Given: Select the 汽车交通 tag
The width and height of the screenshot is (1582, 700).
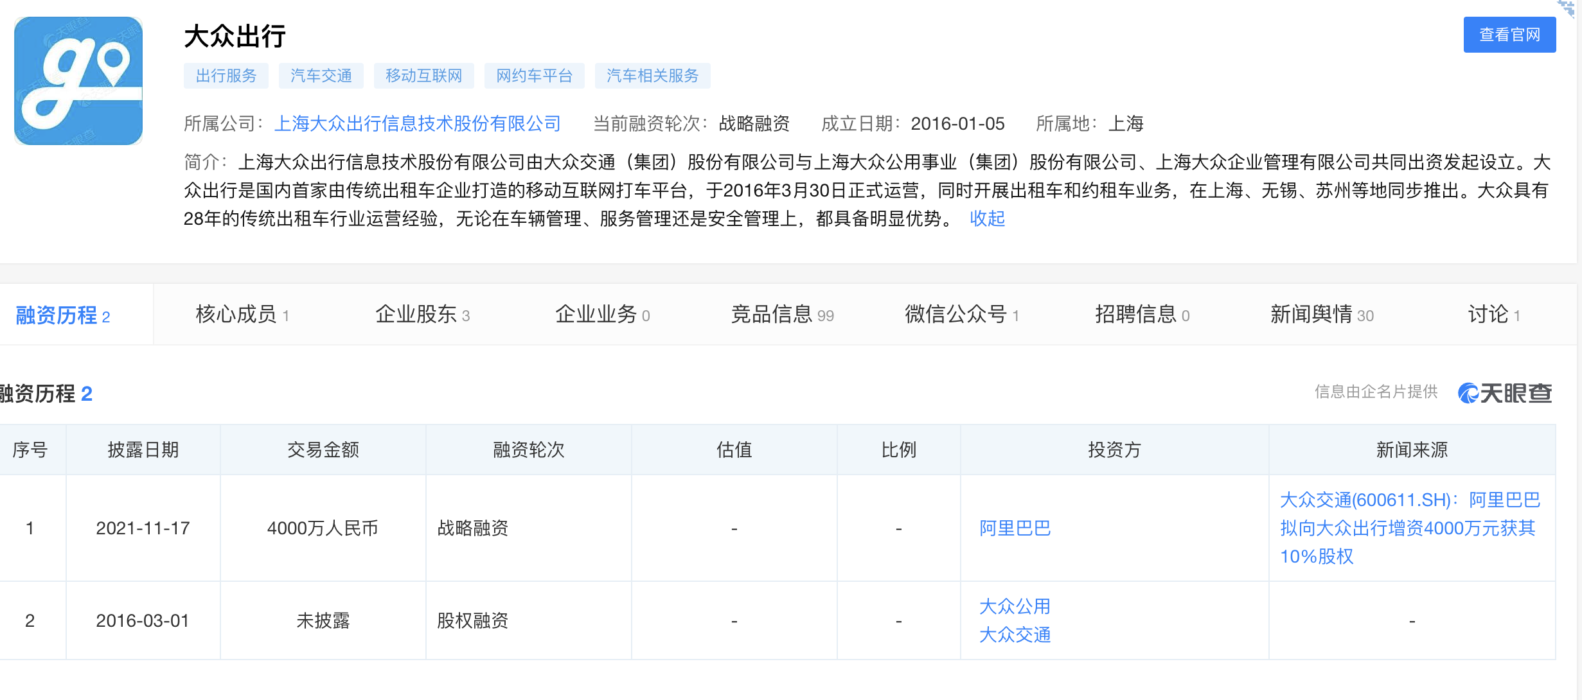Looking at the screenshot, I should pos(321,76).
